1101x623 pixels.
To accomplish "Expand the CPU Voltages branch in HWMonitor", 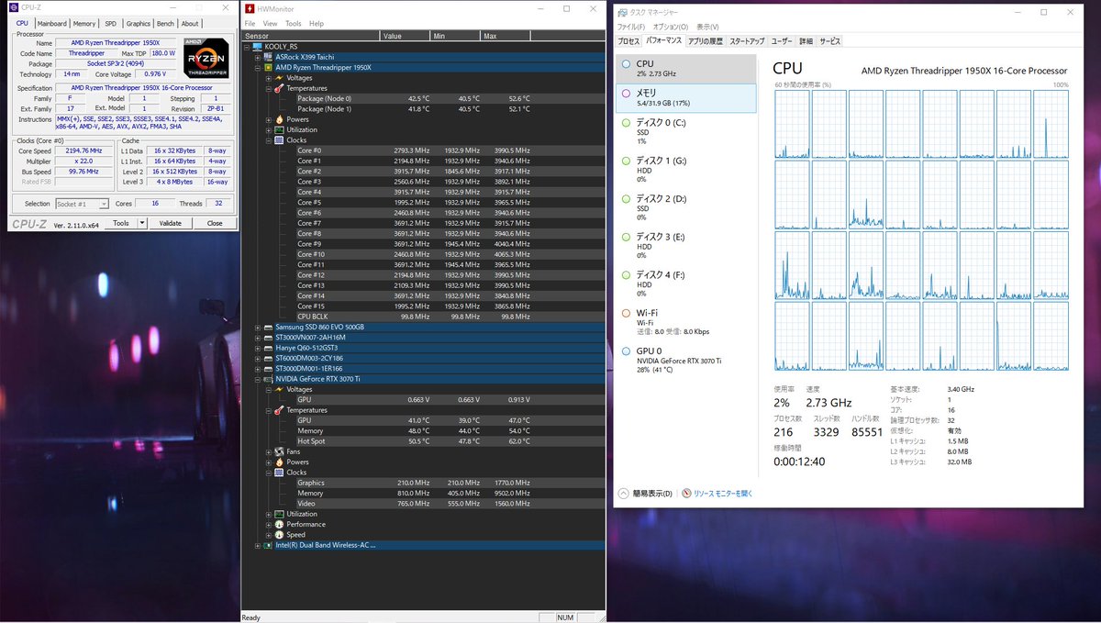I will pos(269,78).
